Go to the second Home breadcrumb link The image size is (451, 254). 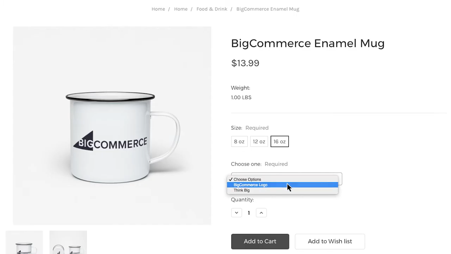pos(181,9)
